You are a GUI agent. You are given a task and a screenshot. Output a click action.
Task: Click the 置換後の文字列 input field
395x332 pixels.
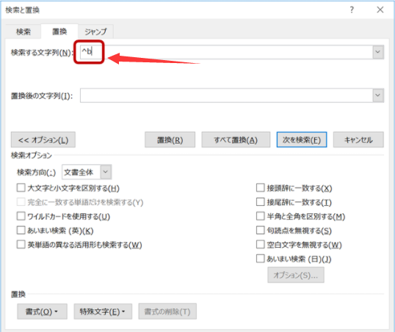(226, 95)
